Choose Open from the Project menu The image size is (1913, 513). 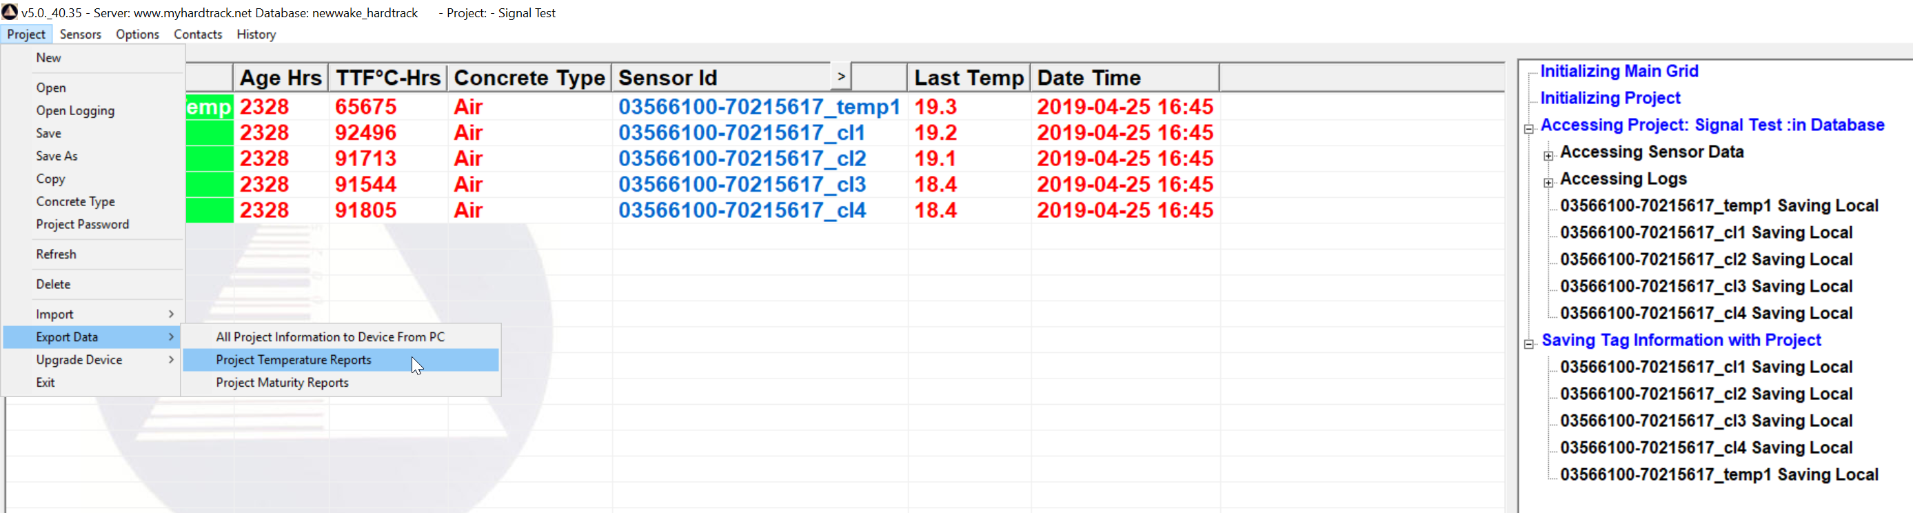click(x=93, y=88)
